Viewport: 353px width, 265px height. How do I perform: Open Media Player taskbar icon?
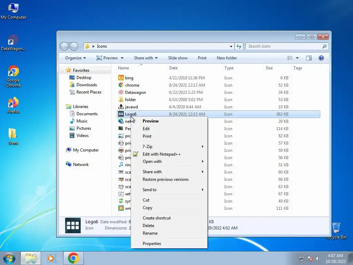click(52, 258)
